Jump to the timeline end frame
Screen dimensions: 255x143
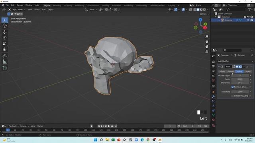click(116, 126)
